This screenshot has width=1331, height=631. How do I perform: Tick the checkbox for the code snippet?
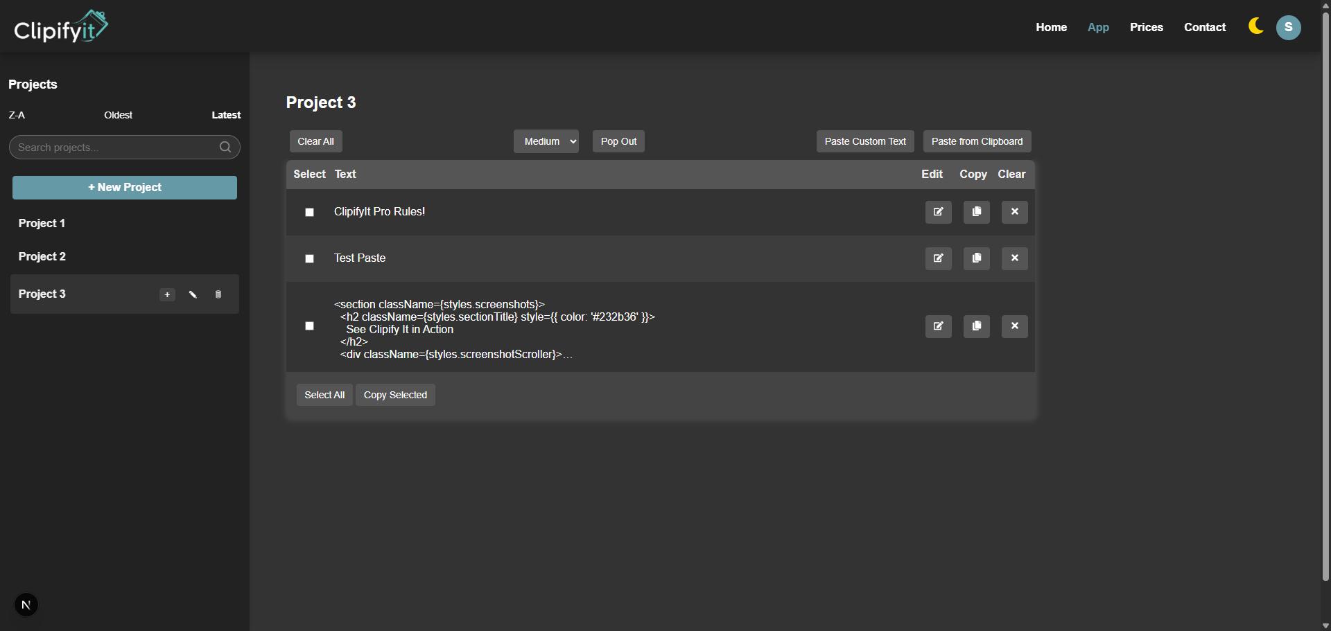click(310, 326)
